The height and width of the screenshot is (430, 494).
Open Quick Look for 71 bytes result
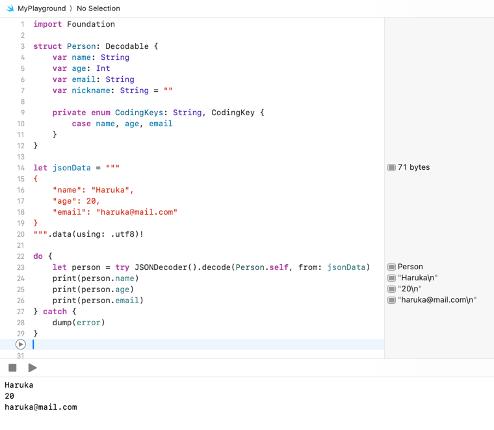tap(391, 167)
